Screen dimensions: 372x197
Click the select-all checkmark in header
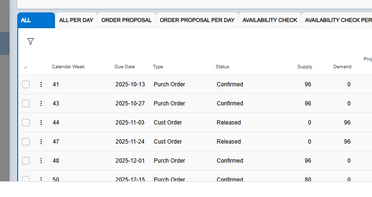26,67
